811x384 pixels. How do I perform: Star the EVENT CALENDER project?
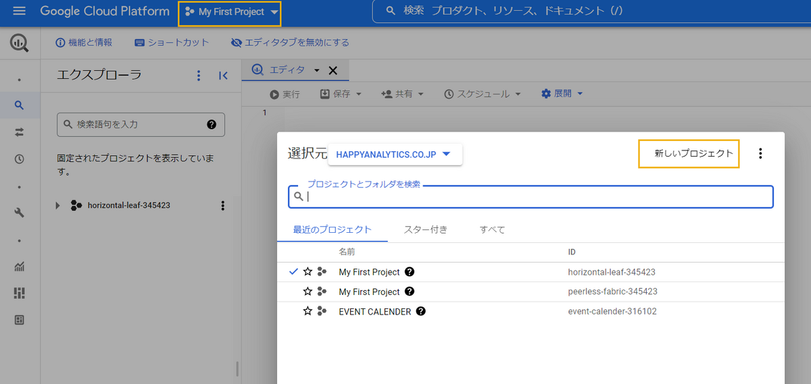point(308,311)
